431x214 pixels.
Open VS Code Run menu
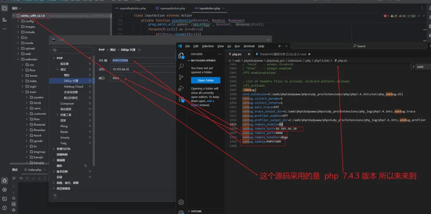pos(237,46)
